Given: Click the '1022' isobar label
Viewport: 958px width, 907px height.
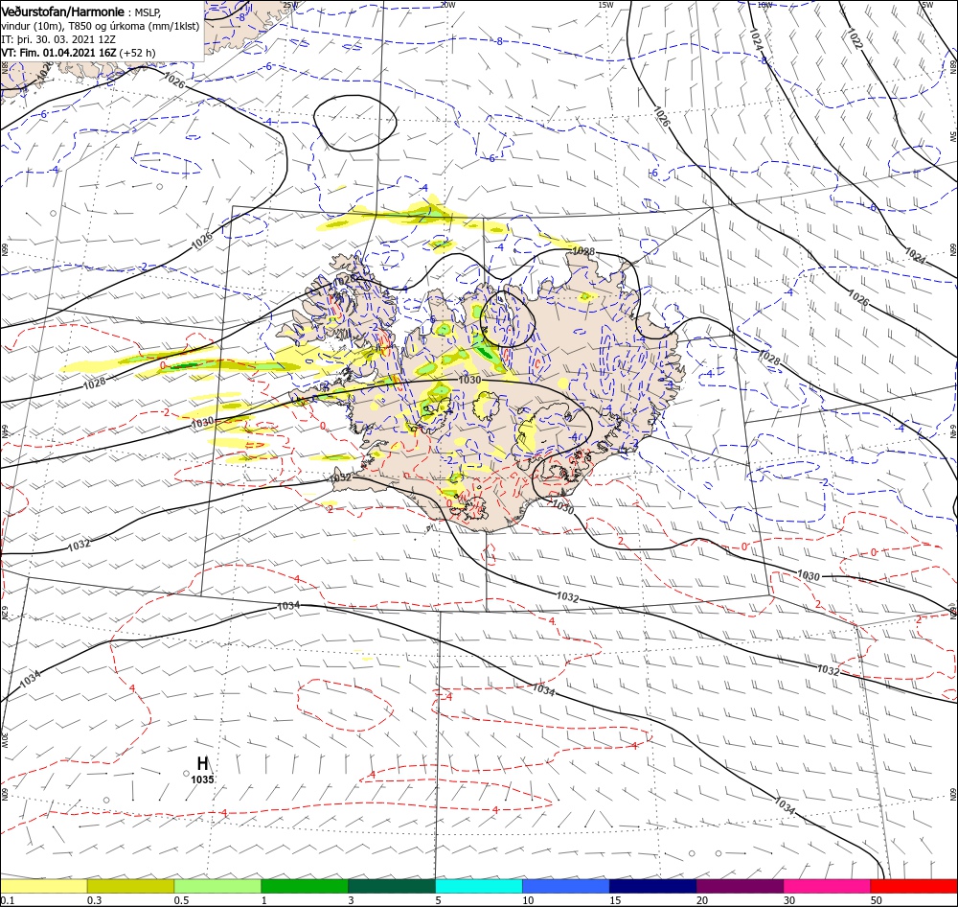Looking at the screenshot, I should (855, 38).
